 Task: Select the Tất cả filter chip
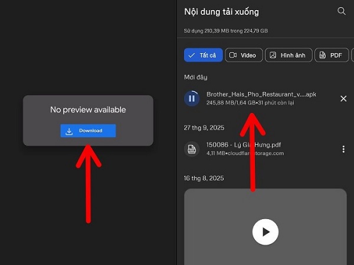click(x=203, y=55)
